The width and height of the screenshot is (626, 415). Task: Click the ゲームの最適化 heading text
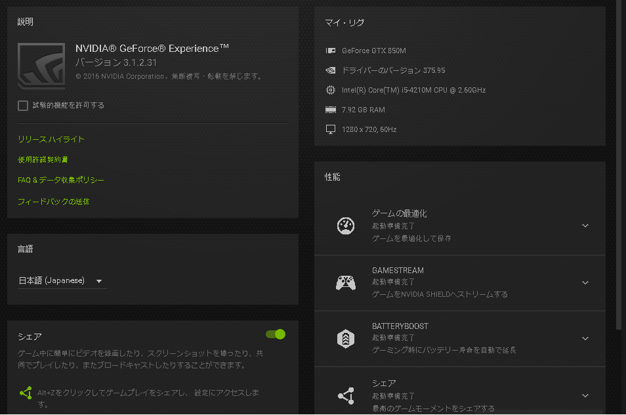pyautogui.click(x=399, y=213)
